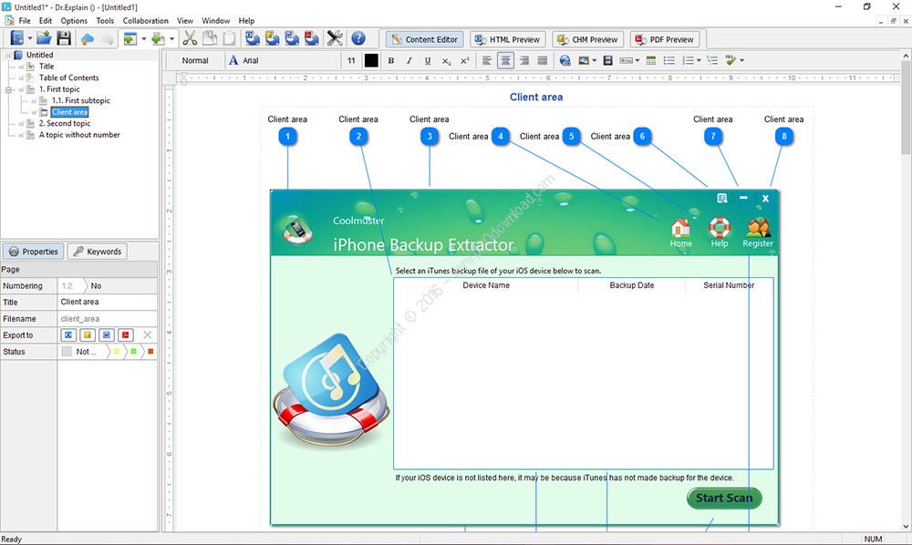The width and height of the screenshot is (912, 545).
Task: Open the File menu
Action: point(25,20)
